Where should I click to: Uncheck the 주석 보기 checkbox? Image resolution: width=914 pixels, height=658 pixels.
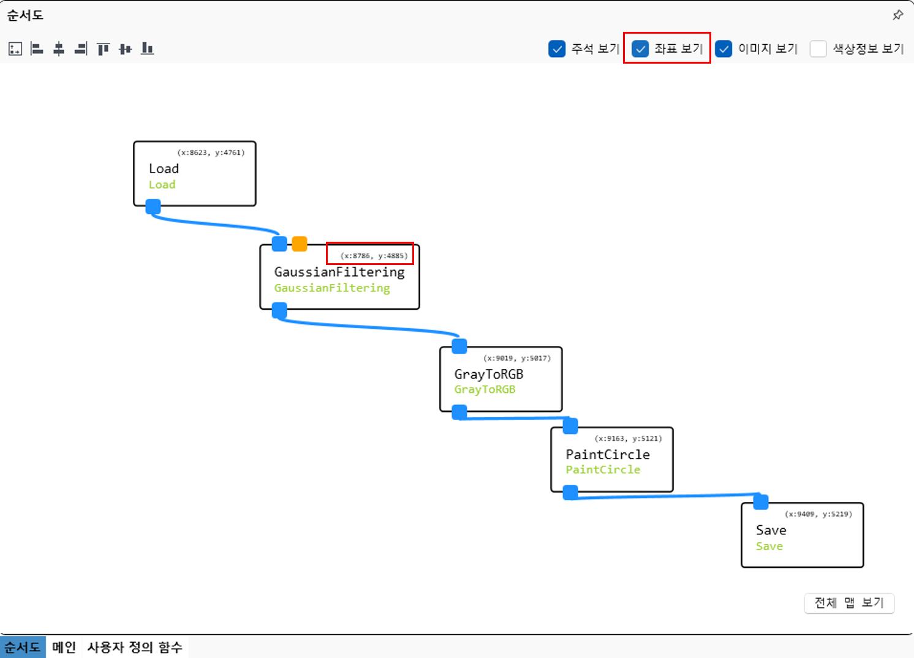pyautogui.click(x=557, y=49)
